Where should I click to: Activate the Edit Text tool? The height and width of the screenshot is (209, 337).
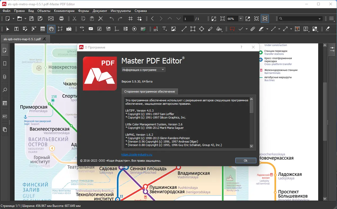point(16,29)
